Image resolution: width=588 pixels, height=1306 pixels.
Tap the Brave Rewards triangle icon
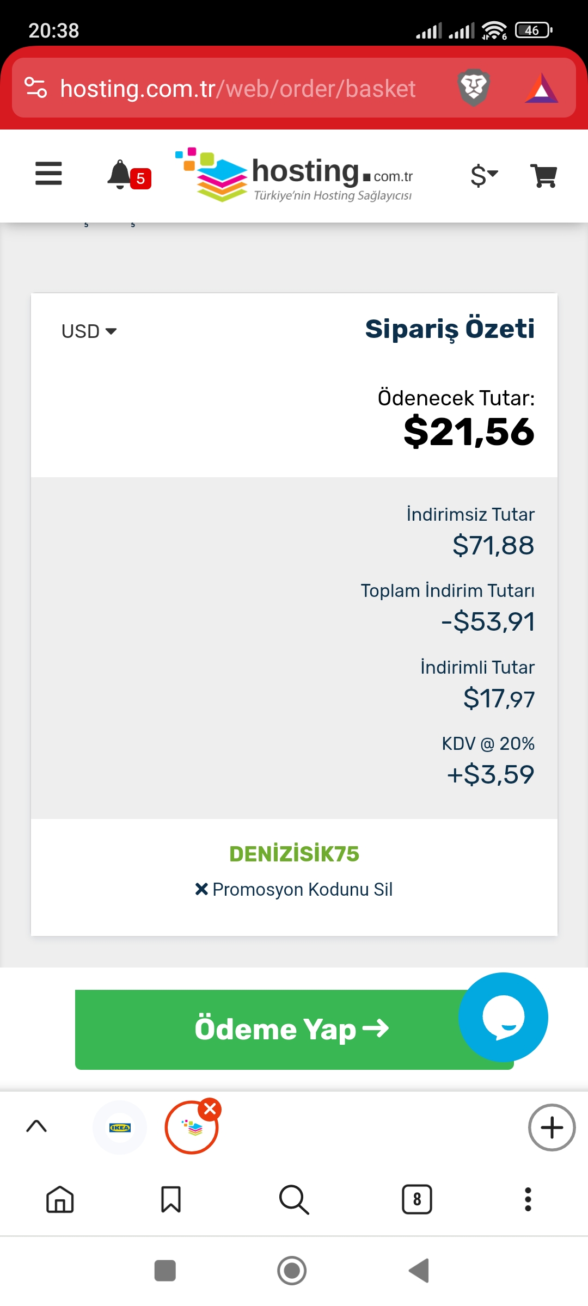pos(541,88)
